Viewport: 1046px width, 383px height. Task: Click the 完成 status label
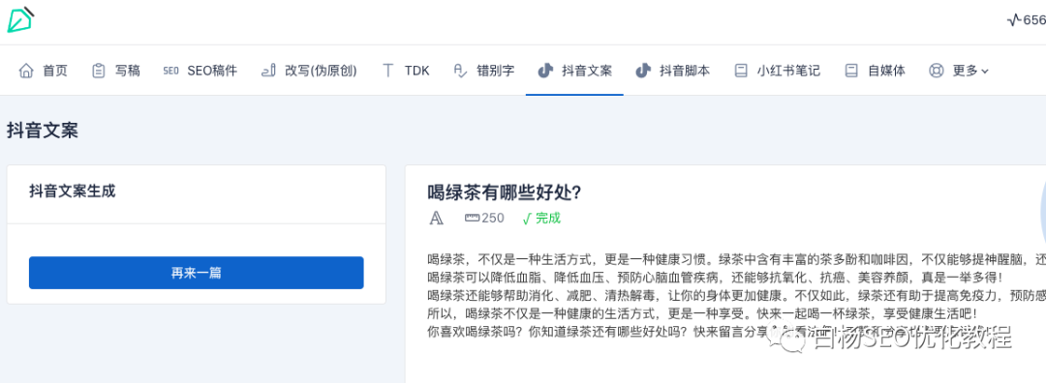[548, 218]
